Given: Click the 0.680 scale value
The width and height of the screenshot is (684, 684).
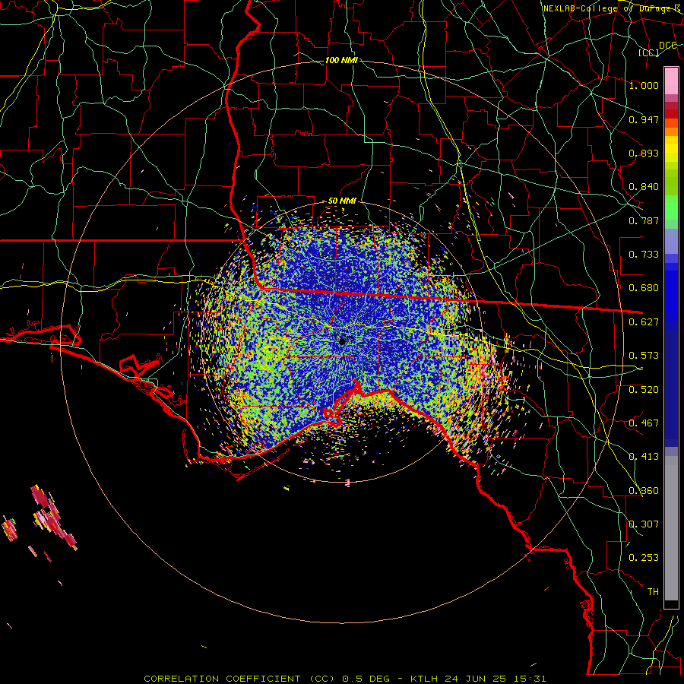Looking at the screenshot, I should click(644, 288).
